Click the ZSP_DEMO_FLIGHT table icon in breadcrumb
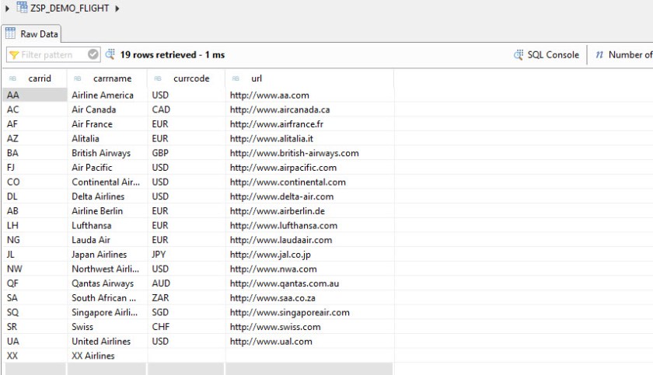 pyautogui.click(x=22, y=8)
